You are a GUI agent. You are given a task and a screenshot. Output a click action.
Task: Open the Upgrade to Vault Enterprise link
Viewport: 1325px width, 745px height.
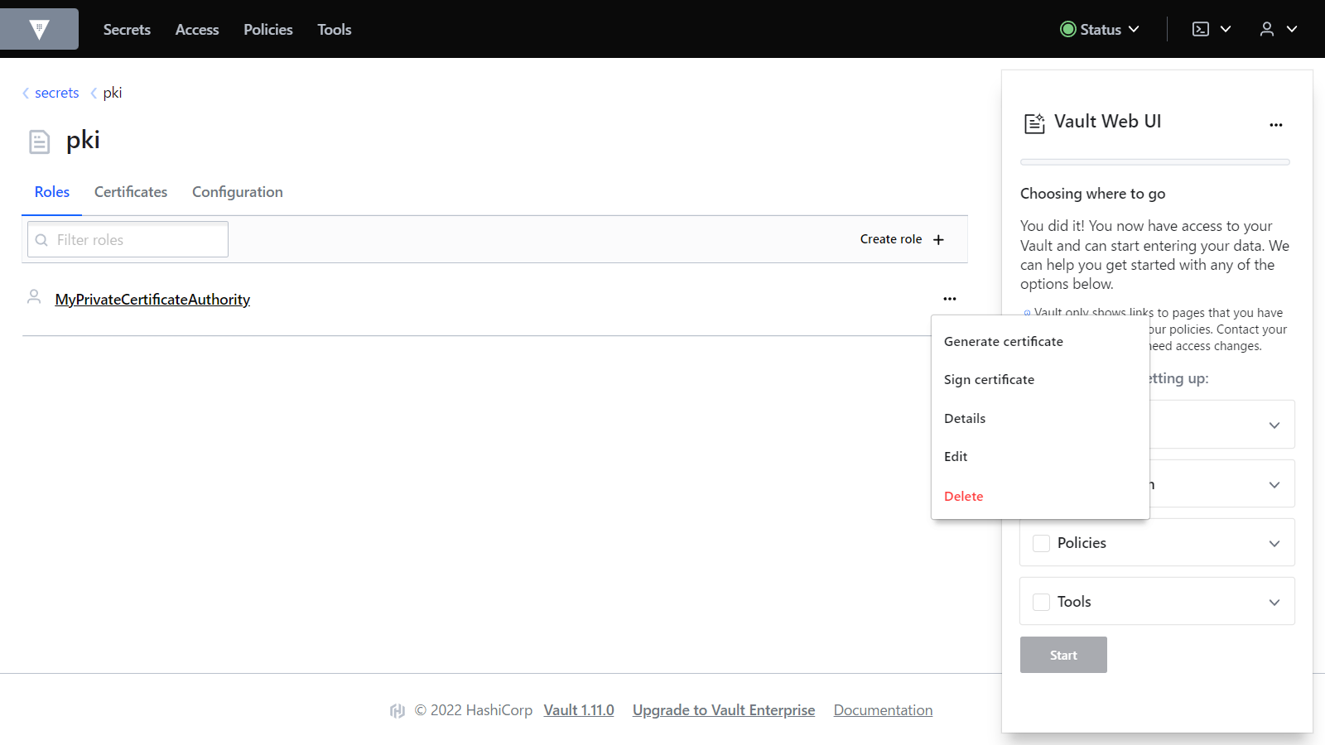tap(723, 710)
